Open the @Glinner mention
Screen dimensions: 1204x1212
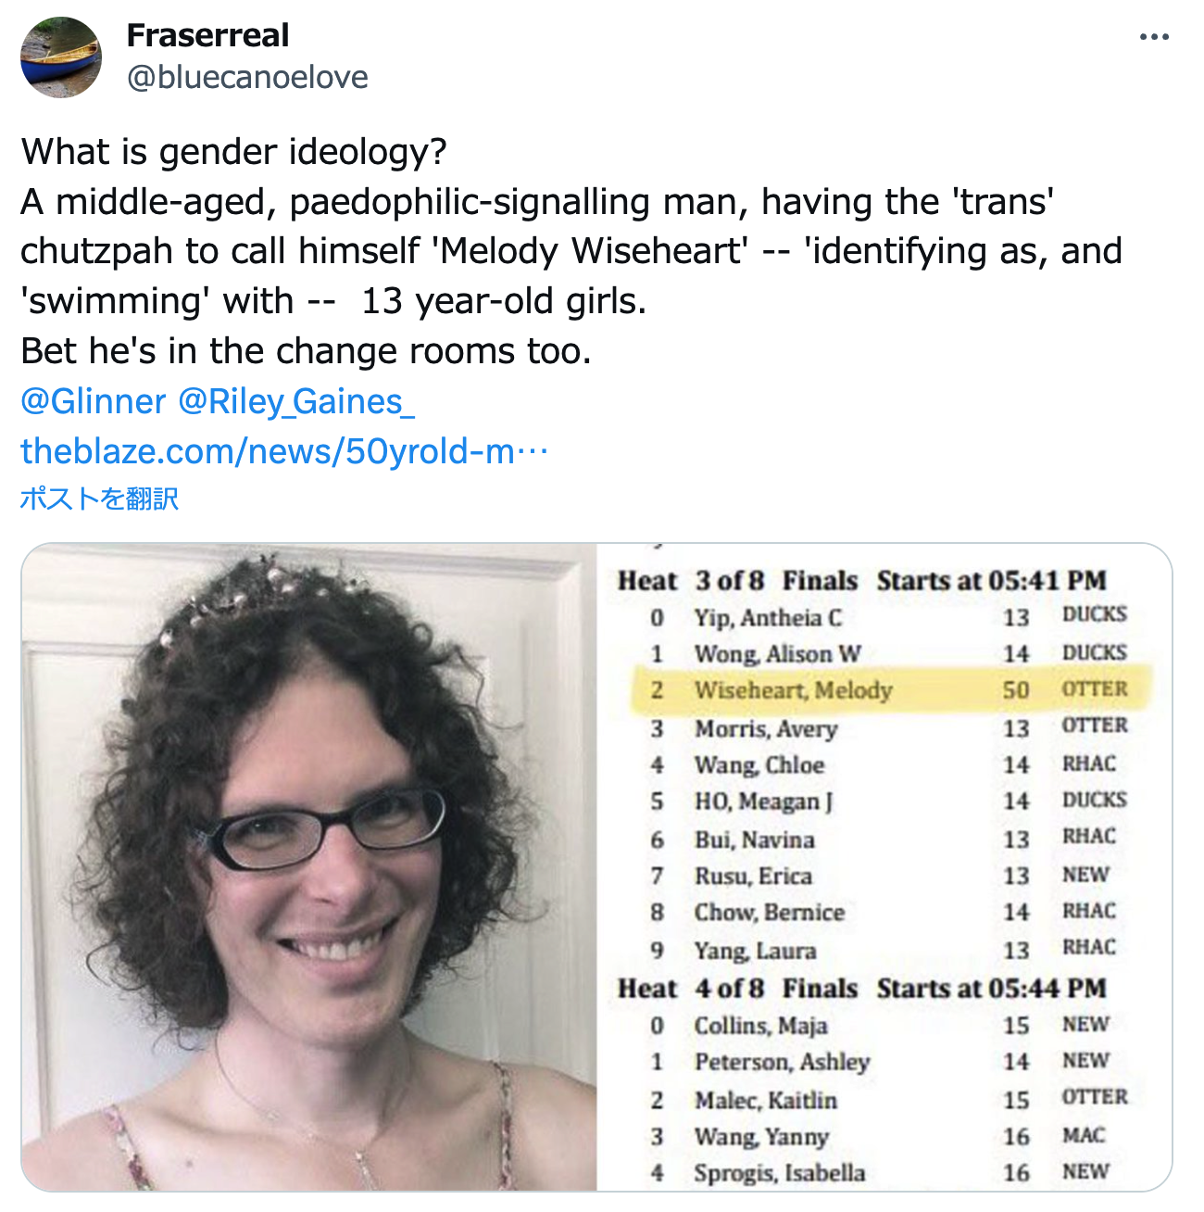click(x=93, y=401)
